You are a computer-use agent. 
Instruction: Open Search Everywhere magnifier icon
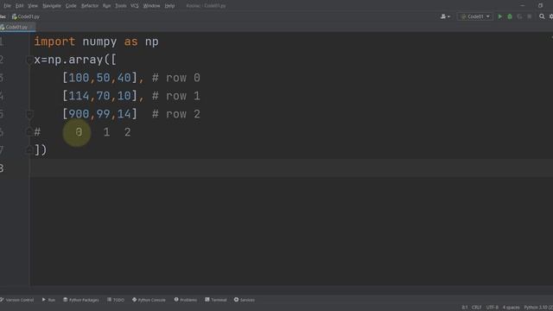tap(542, 16)
